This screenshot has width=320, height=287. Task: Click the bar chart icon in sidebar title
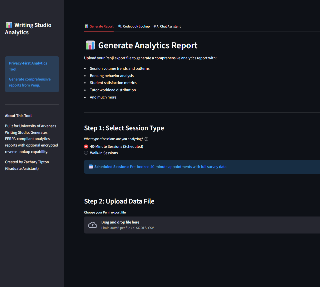[9, 25]
